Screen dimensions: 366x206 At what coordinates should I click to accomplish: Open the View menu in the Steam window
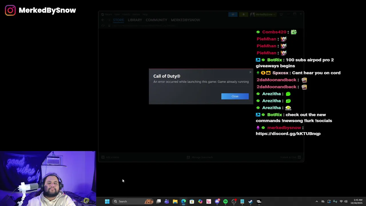coord(117,14)
